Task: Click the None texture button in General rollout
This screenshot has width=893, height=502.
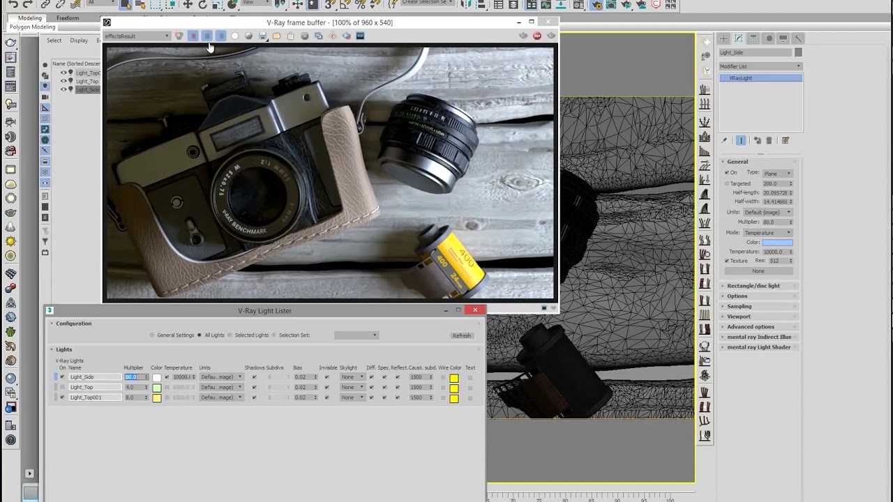Action: click(x=758, y=271)
